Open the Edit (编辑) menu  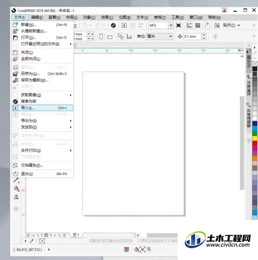coord(37,18)
